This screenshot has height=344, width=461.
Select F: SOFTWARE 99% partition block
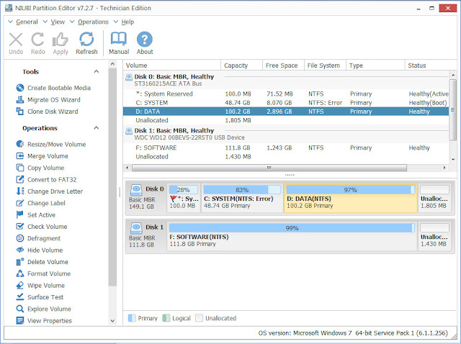pyautogui.click(x=292, y=235)
